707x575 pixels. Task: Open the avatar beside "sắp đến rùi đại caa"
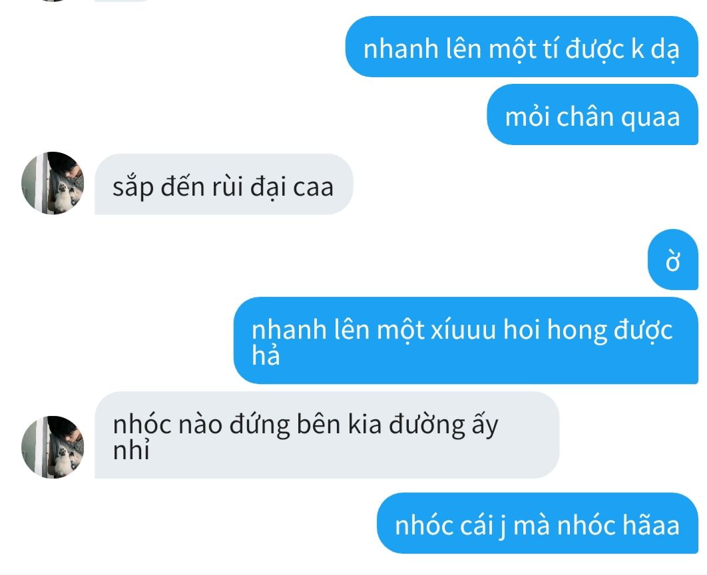click(x=53, y=183)
